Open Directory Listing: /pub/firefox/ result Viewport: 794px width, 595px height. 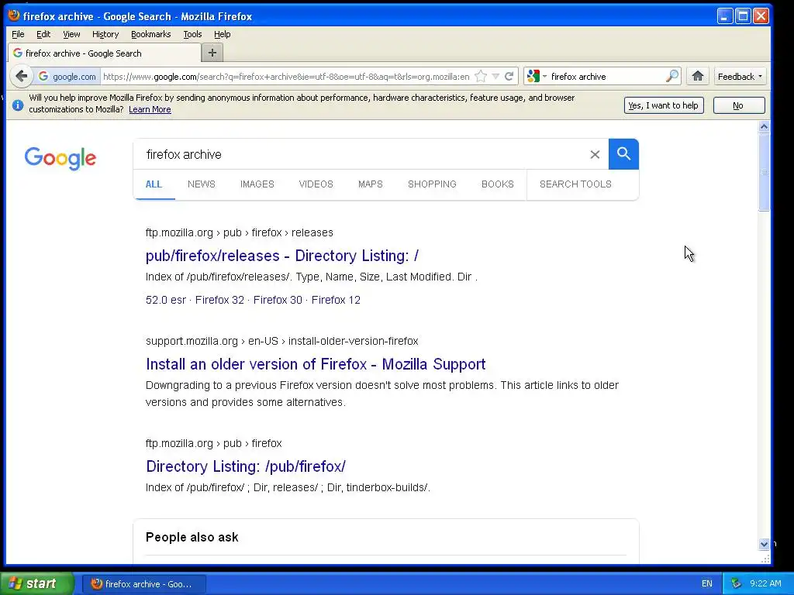(x=246, y=466)
